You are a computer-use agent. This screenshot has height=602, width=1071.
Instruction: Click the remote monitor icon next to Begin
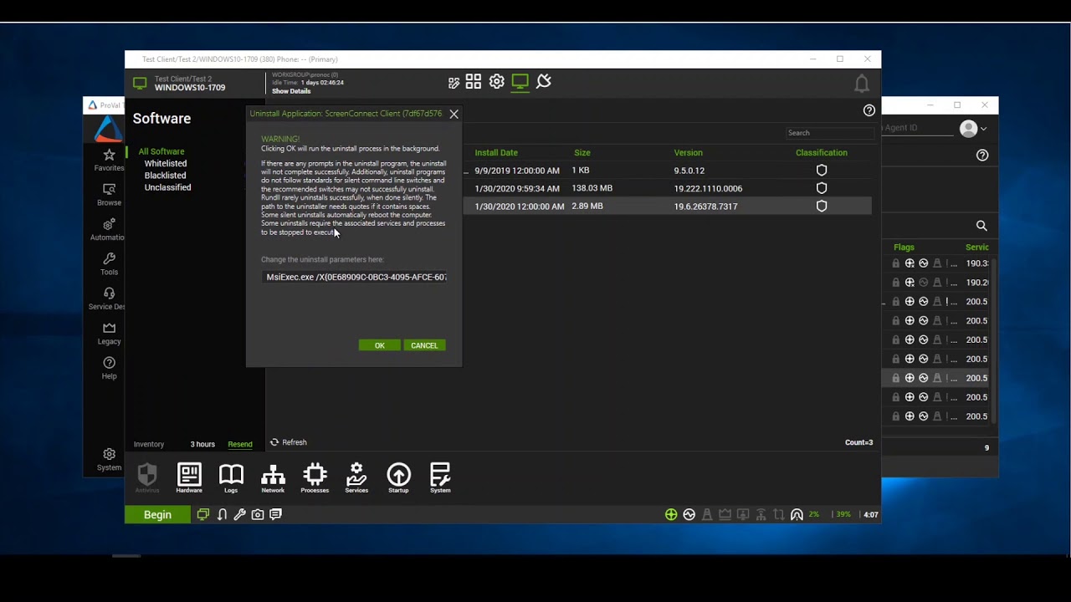(x=203, y=514)
